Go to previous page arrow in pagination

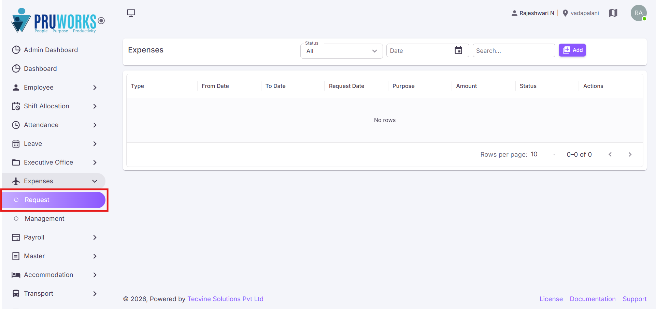click(x=610, y=154)
